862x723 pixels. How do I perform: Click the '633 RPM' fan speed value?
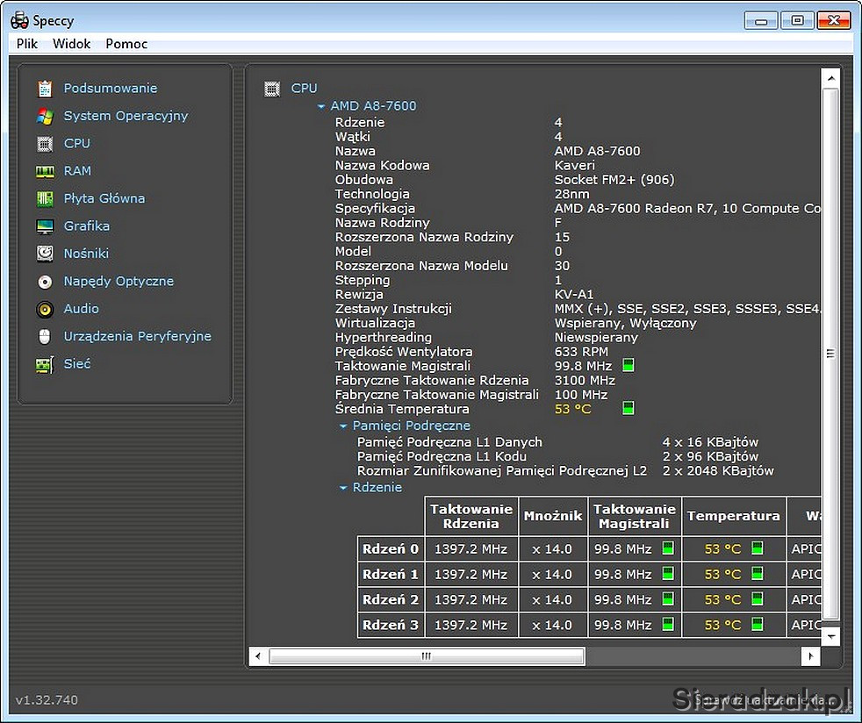coord(581,352)
